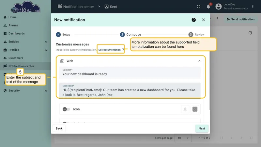Open the icon color swatch picker
261x147 pixels.
pyautogui.click(x=195, y=109)
